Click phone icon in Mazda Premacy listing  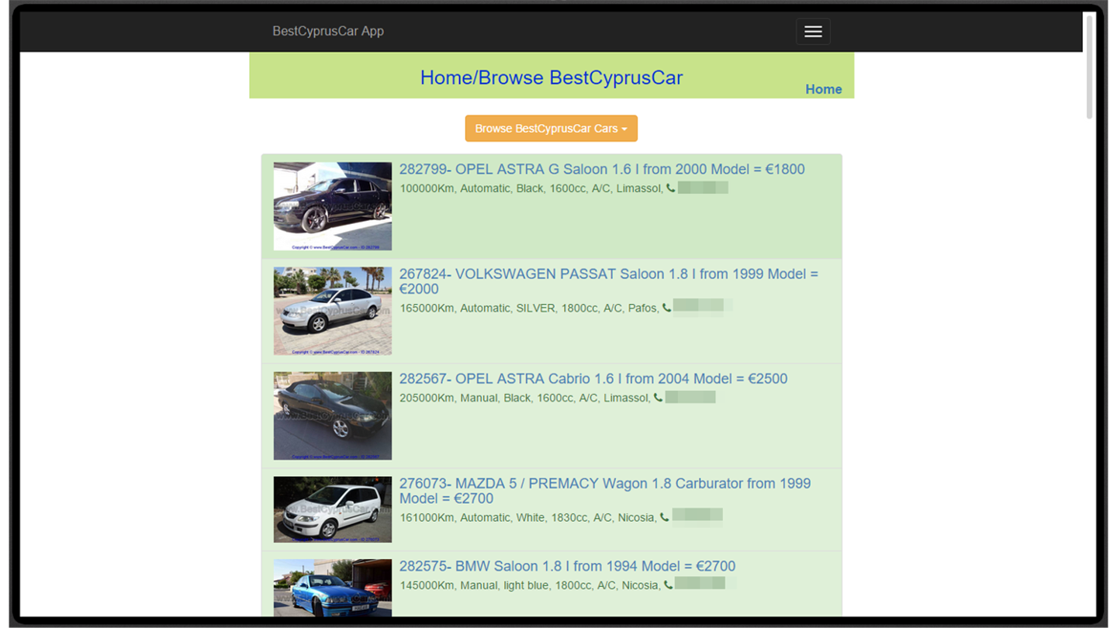(x=665, y=518)
